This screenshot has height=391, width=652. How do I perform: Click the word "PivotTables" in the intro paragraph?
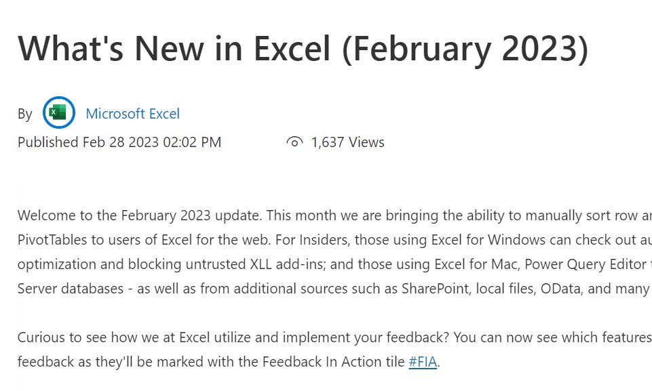pos(52,240)
